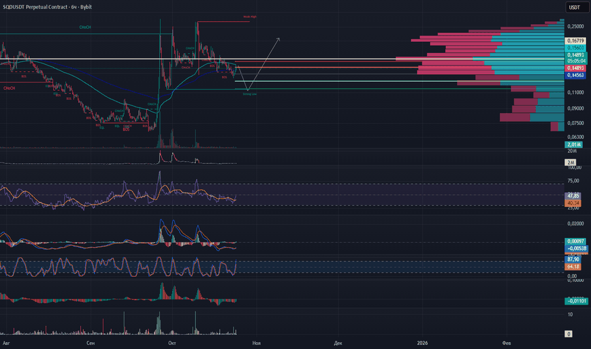Viewport: 591px width, 349px height.
Task: Click the 05:05:04 candle countdown label
Action: tap(576, 61)
